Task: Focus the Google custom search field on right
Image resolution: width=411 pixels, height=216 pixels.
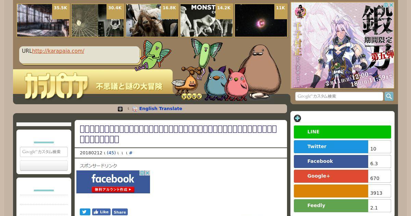Action: point(339,96)
